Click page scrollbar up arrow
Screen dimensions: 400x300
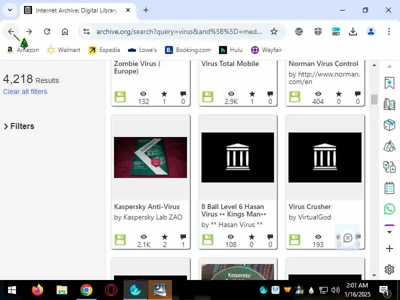(x=374, y=65)
